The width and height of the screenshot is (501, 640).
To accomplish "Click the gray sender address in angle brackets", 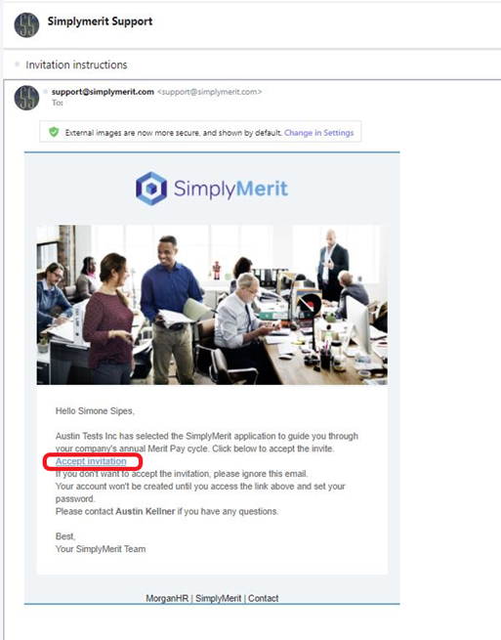I will (x=209, y=92).
